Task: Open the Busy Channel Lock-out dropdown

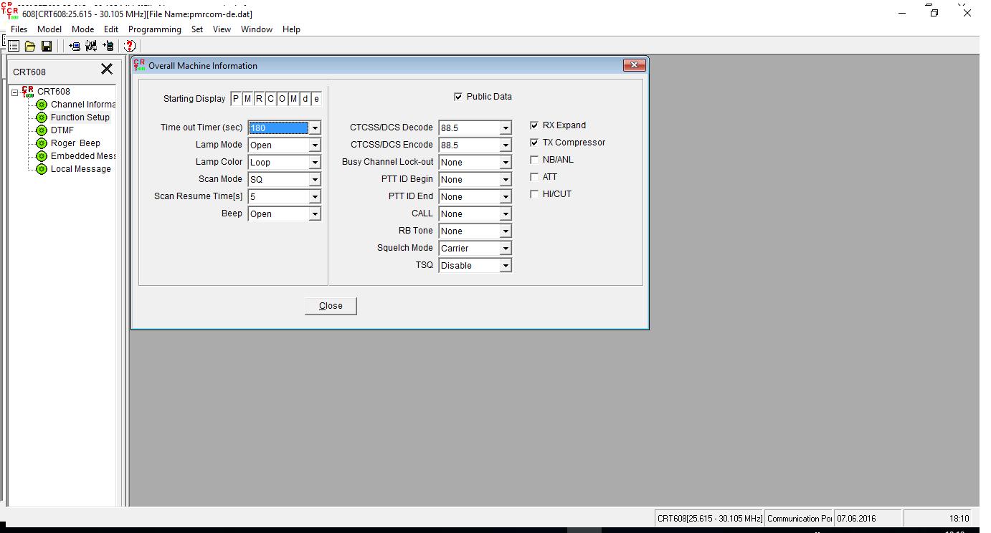Action: click(x=506, y=163)
